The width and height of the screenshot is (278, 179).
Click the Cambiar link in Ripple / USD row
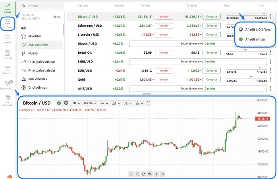(210, 44)
